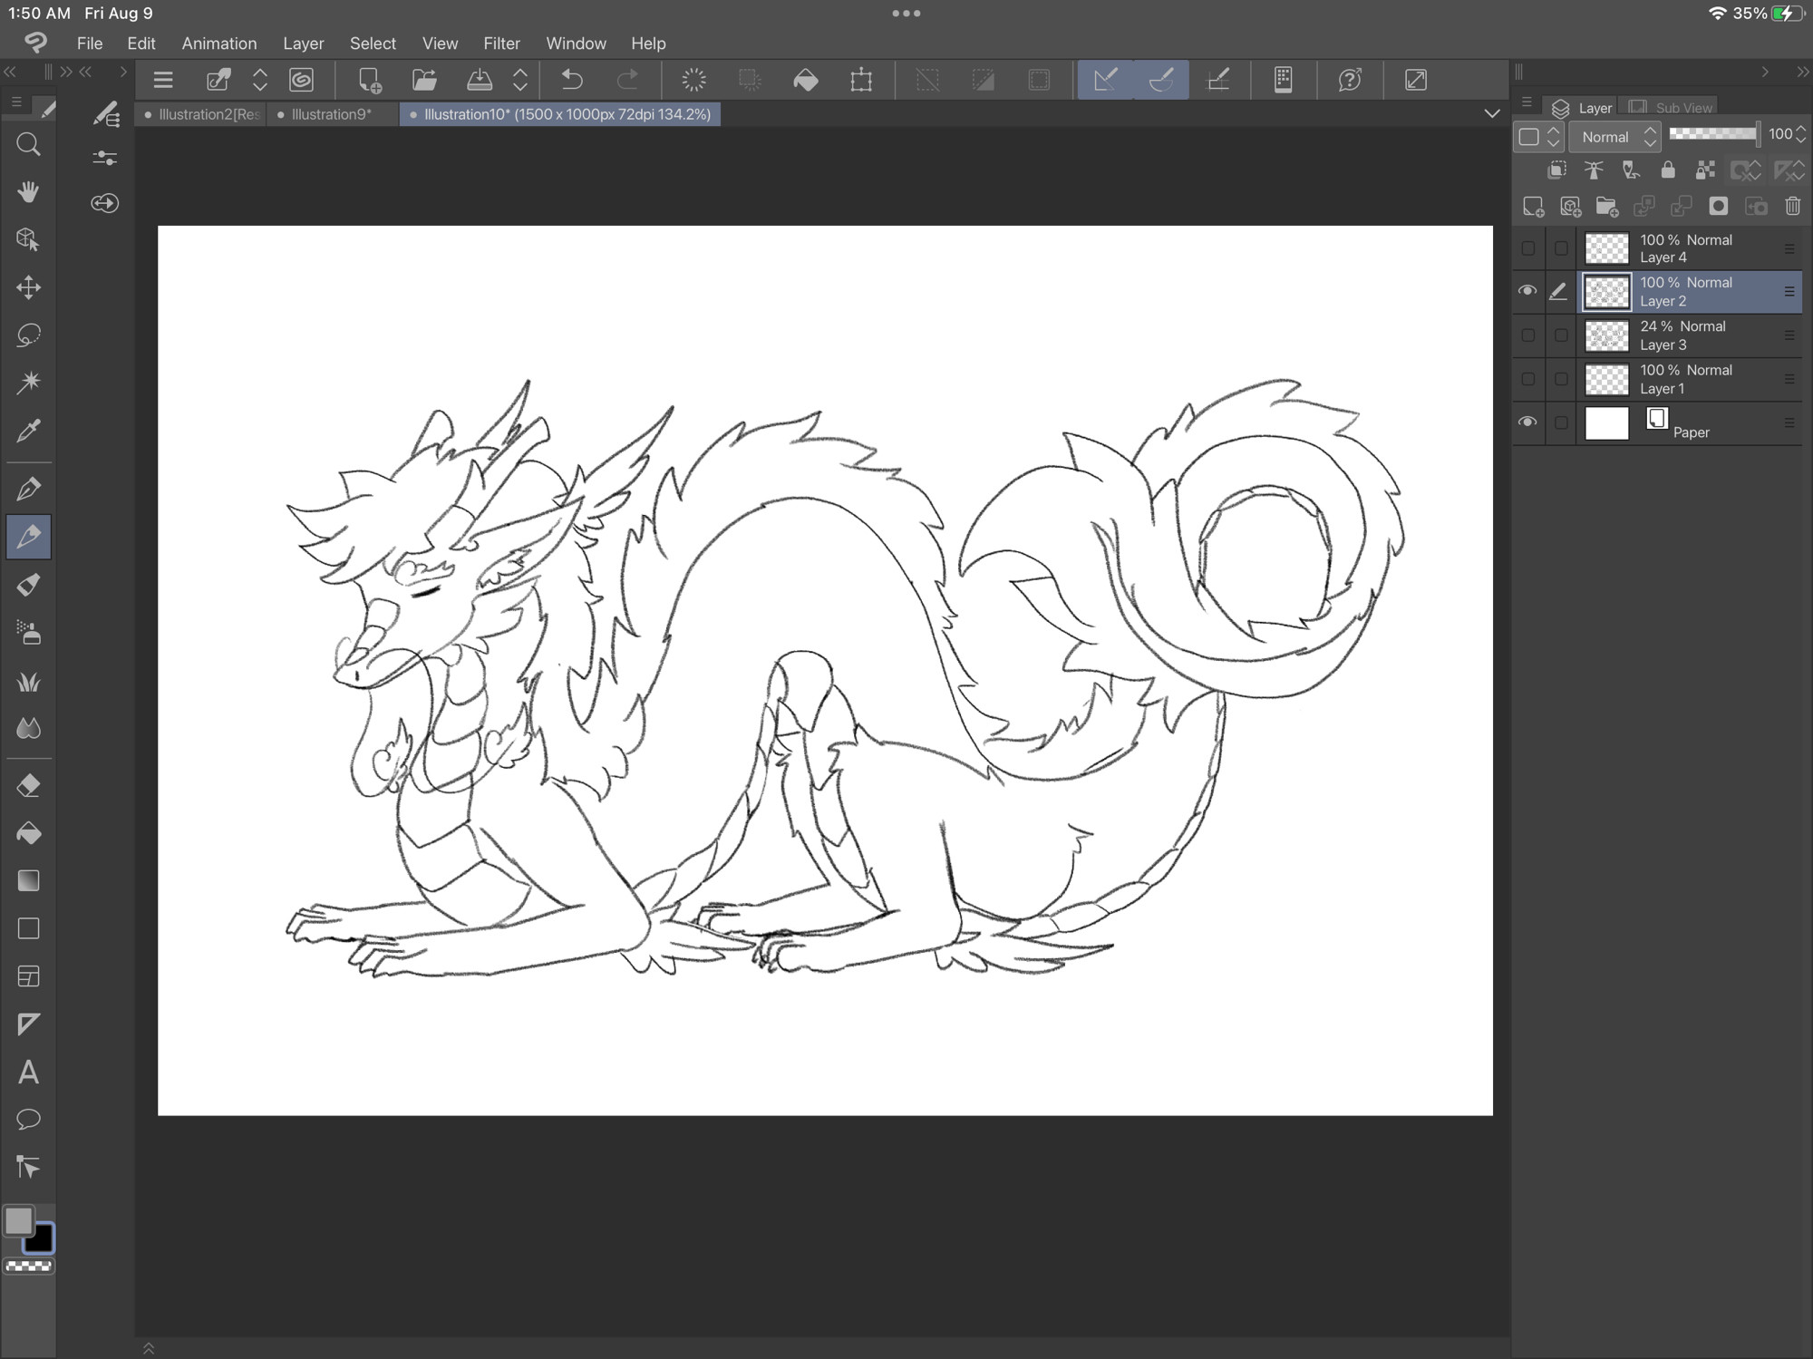Hide Layer 2 with its eye icon
Screen dimensions: 1813x1359
pos(1527,291)
